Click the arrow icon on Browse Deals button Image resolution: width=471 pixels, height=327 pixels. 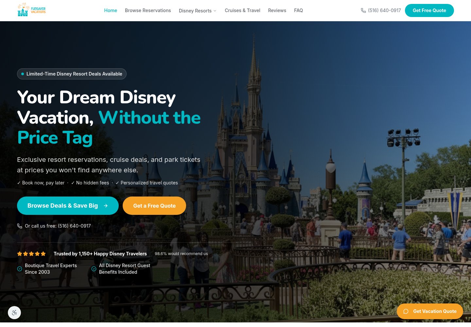point(106,206)
